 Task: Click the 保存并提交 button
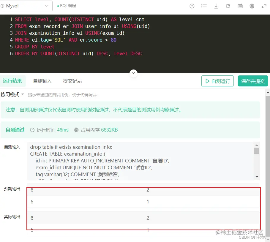(x=253, y=81)
